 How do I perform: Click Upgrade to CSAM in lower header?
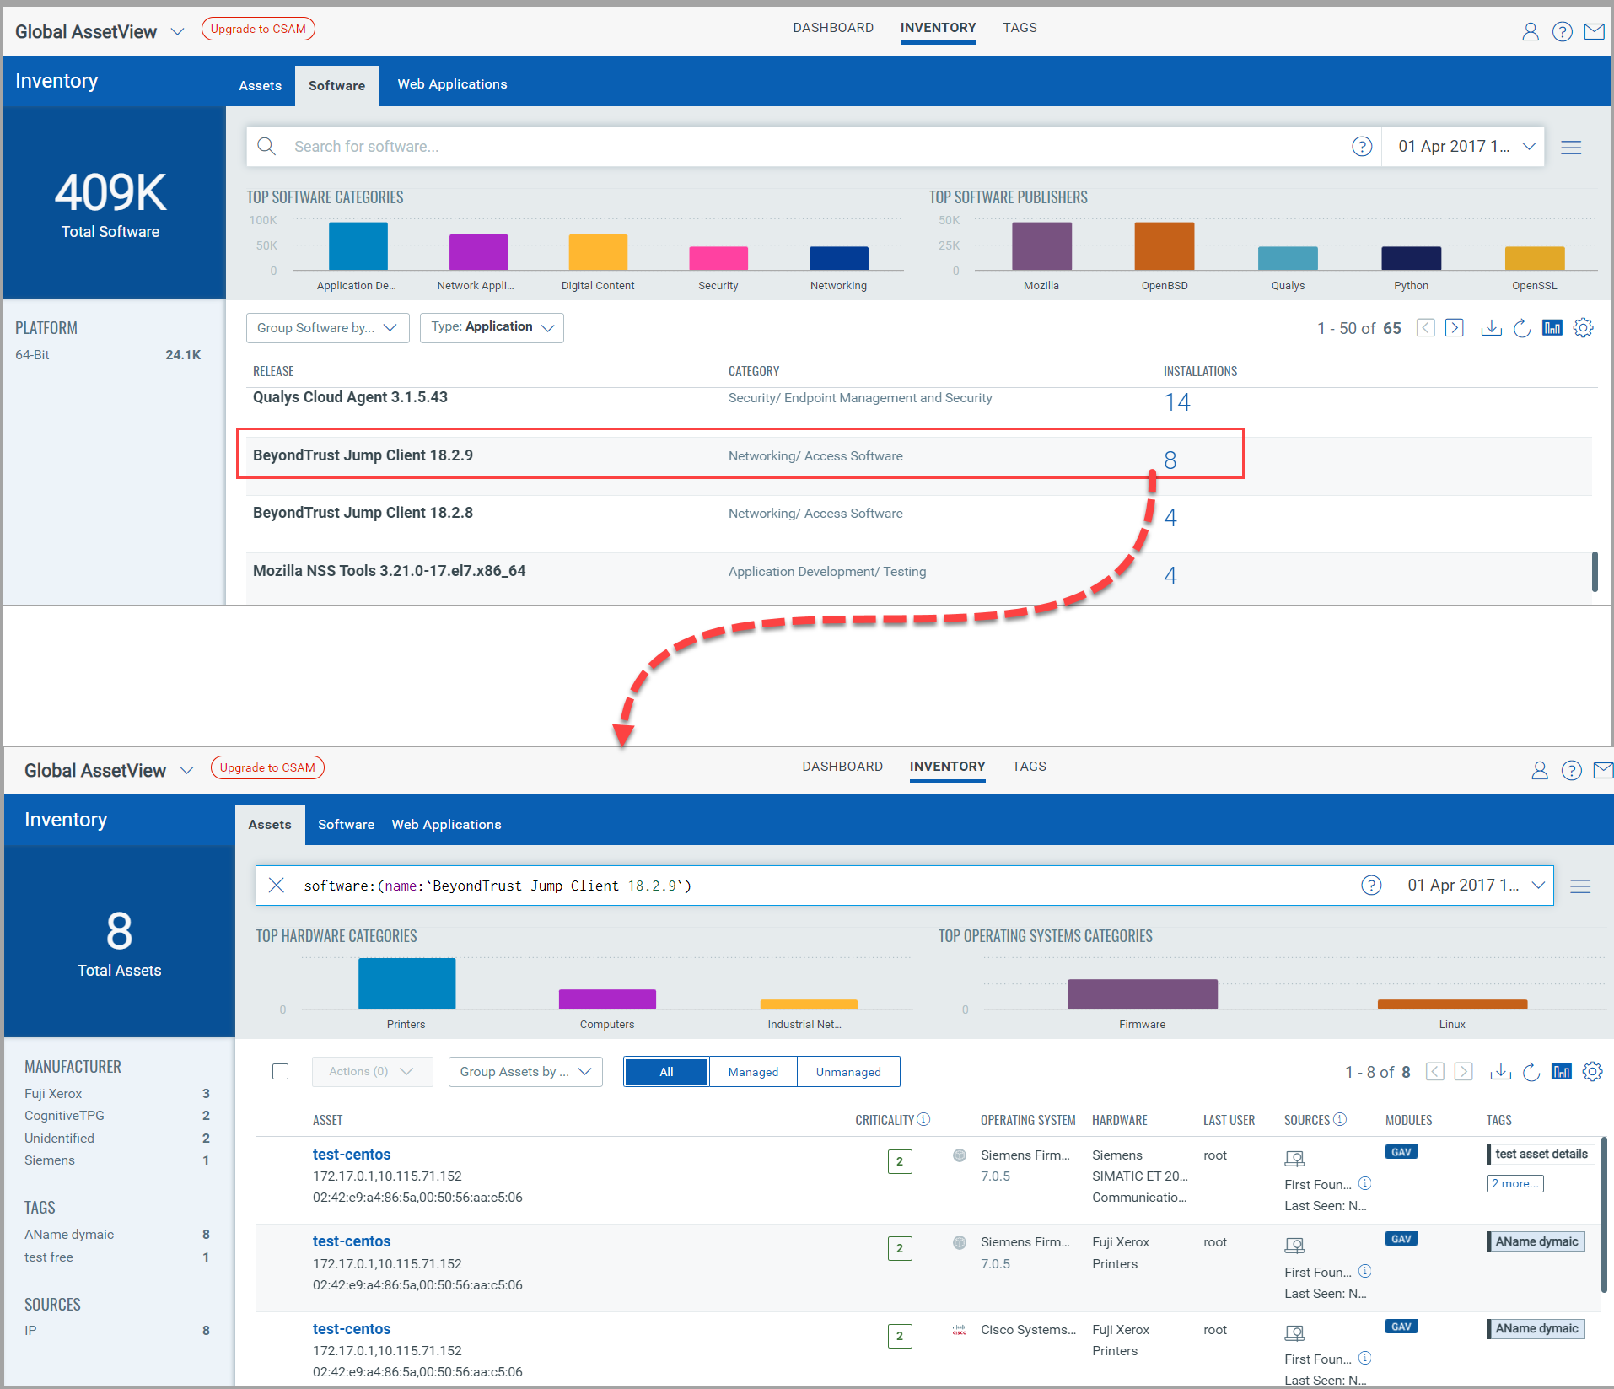267,767
